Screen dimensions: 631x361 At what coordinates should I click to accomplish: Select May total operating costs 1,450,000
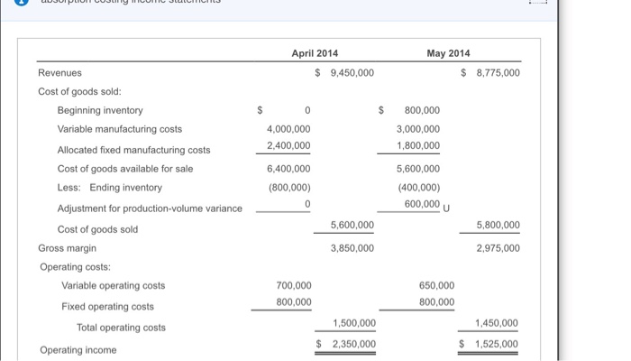tap(497, 323)
